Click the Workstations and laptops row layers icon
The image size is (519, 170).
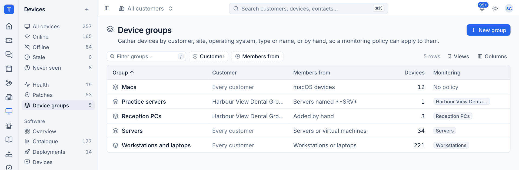pyautogui.click(x=116, y=145)
